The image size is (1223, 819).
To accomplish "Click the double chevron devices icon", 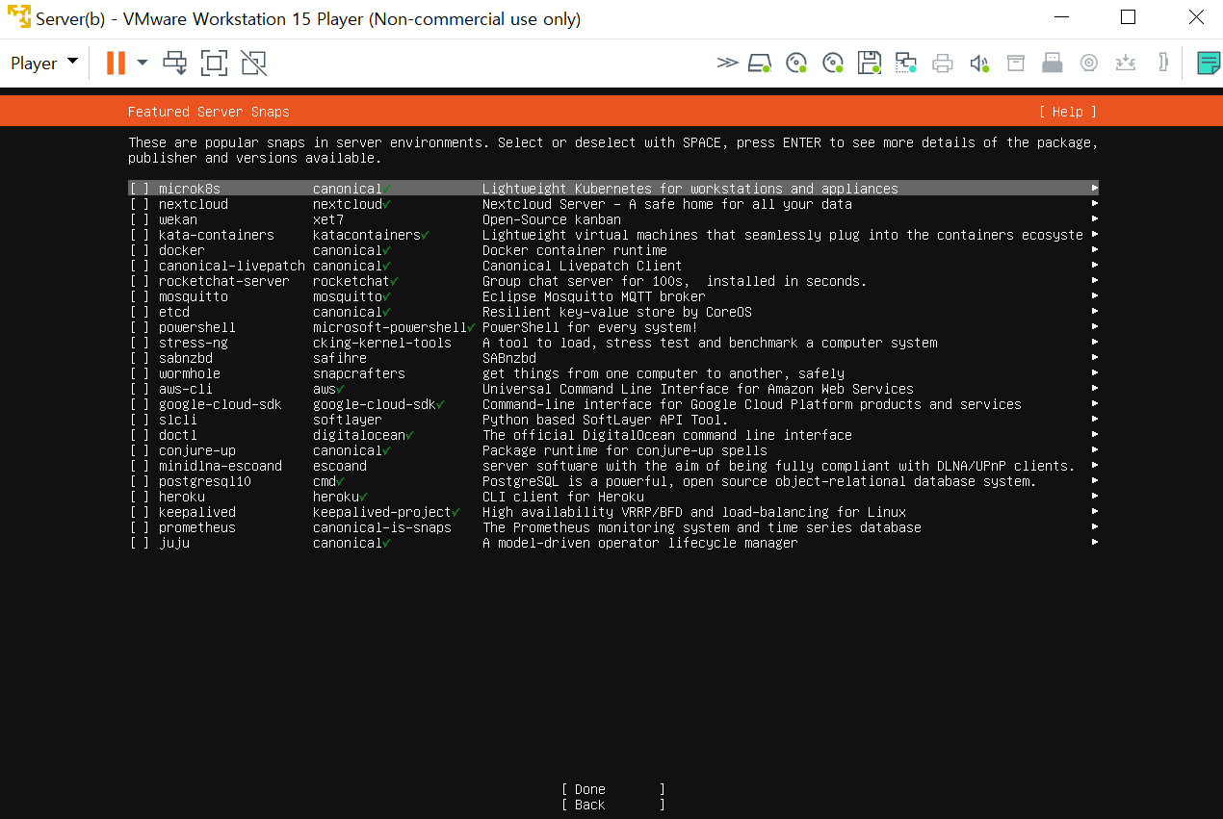I will (x=727, y=63).
